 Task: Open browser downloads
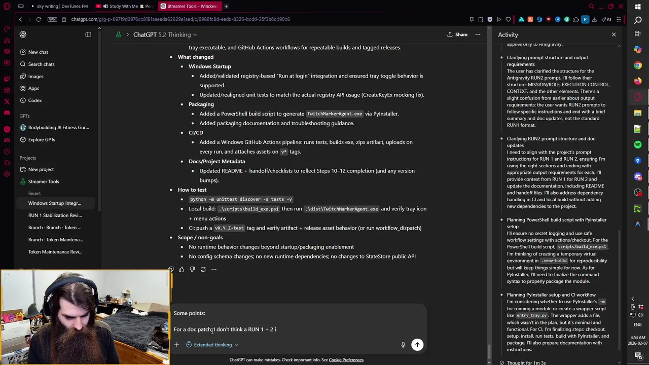(x=594, y=19)
